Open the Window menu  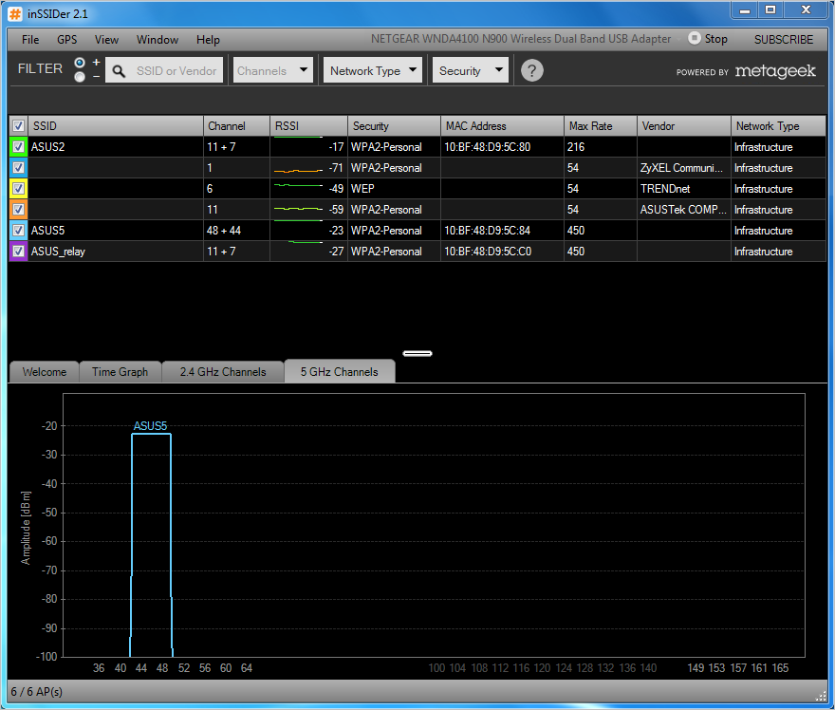point(158,40)
